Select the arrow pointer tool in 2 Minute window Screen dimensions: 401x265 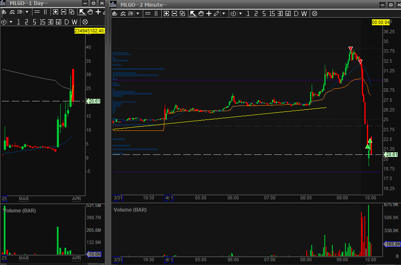pos(192,13)
